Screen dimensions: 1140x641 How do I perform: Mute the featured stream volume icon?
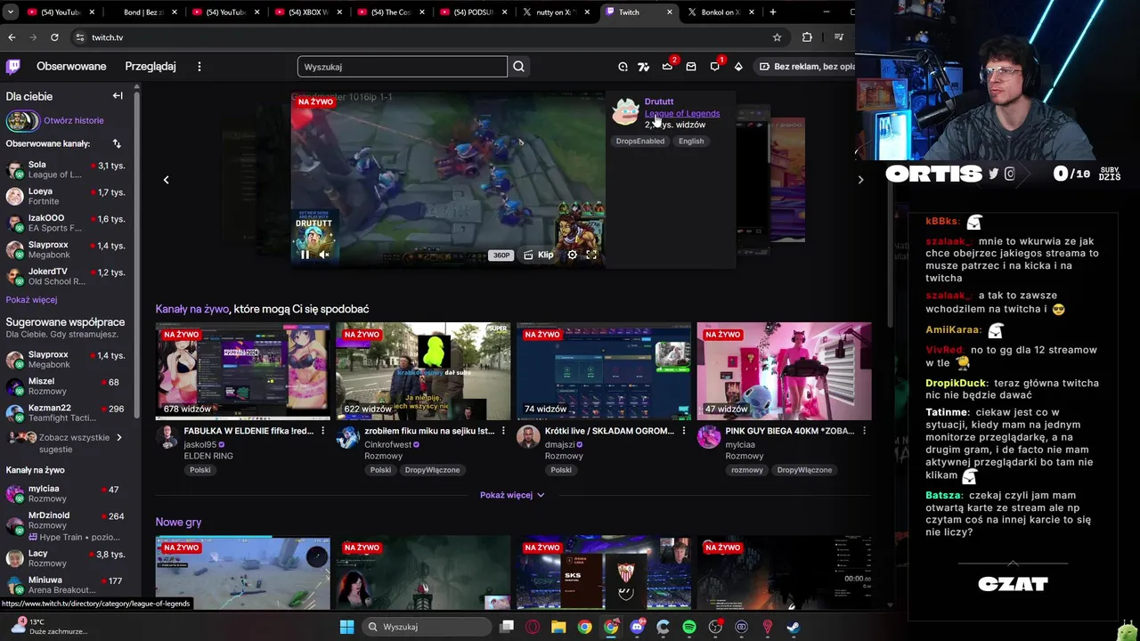coord(324,255)
